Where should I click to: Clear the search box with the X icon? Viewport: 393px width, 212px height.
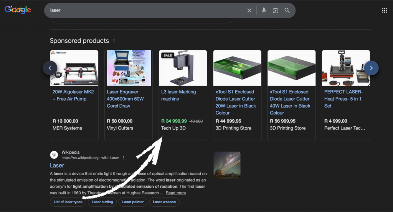click(x=249, y=10)
